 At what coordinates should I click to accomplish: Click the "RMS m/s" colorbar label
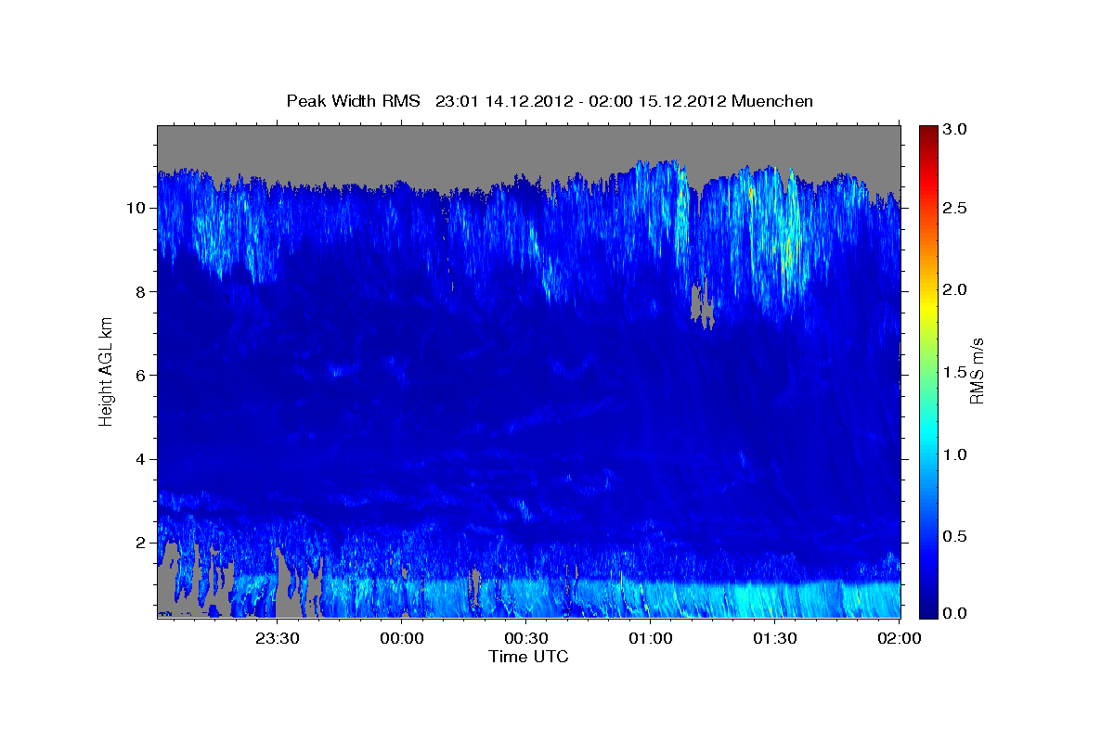point(976,371)
